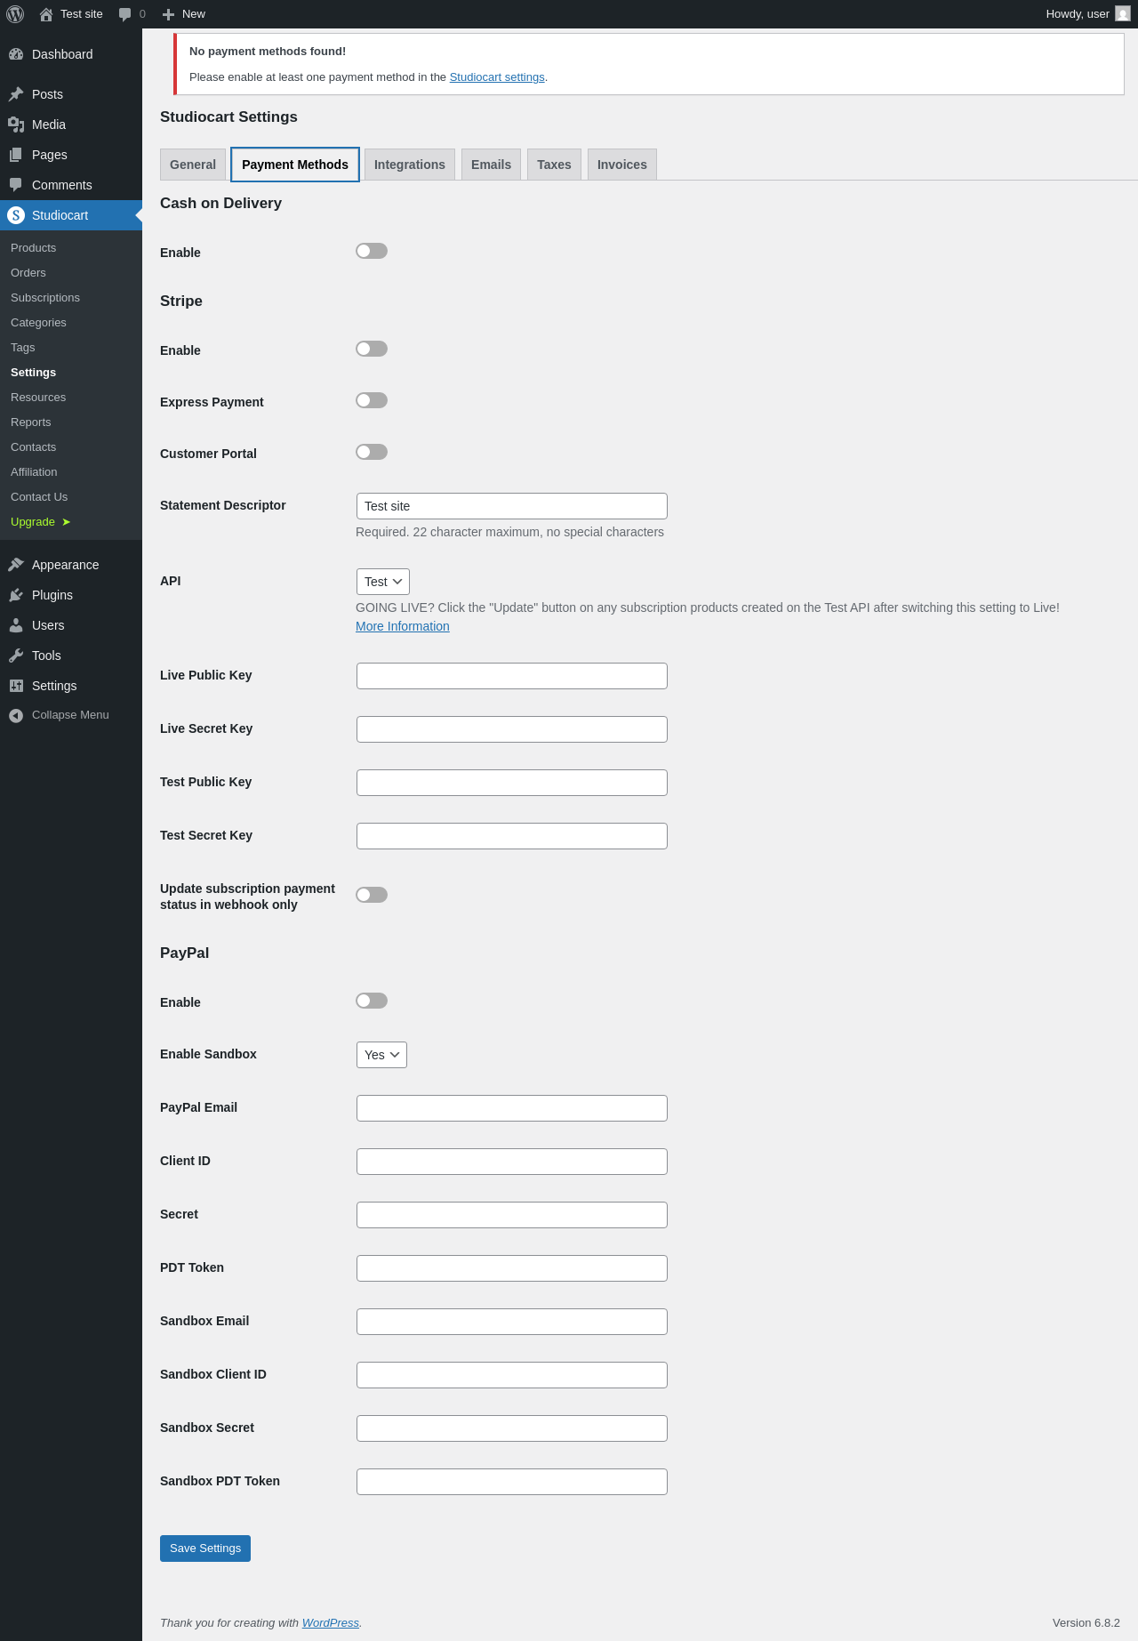Open the More Information link
The width and height of the screenshot is (1138, 1641).
[403, 626]
